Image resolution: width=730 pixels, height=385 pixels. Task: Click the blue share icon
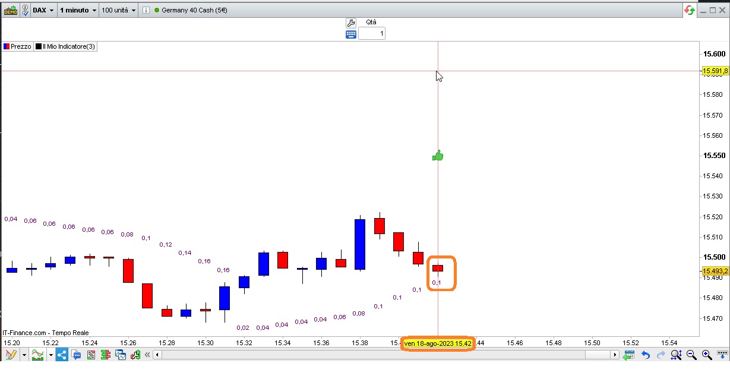click(x=62, y=355)
